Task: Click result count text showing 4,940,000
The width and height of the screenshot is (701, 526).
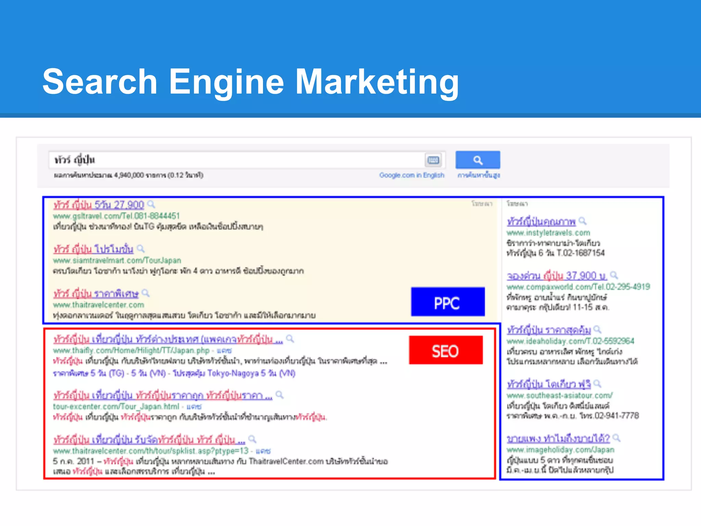Action: coord(128,175)
